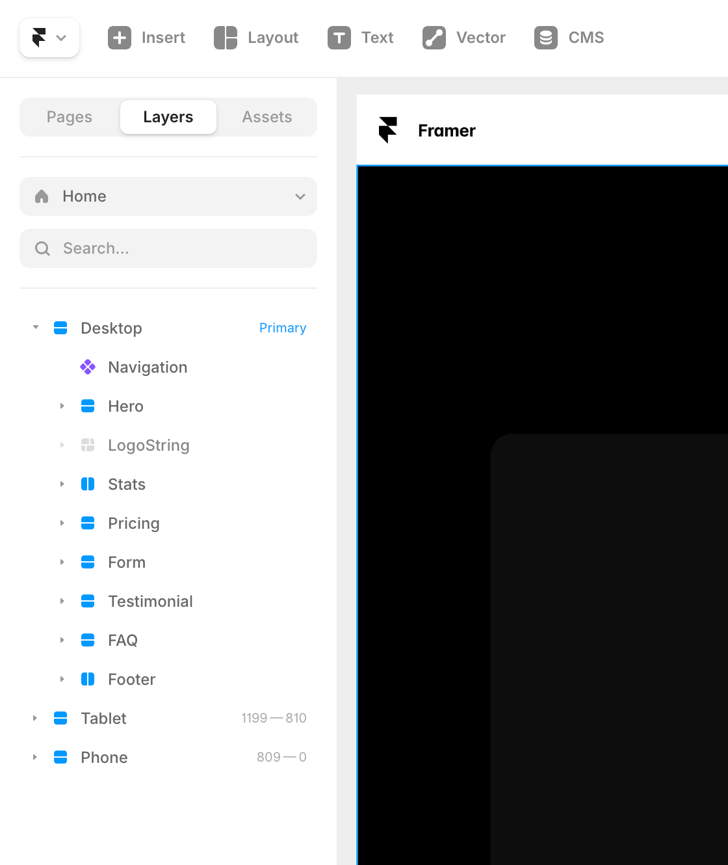Viewport: 728px width, 865px height.
Task: Click the Tablet breakpoint stack icon
Action: [60, 718]
